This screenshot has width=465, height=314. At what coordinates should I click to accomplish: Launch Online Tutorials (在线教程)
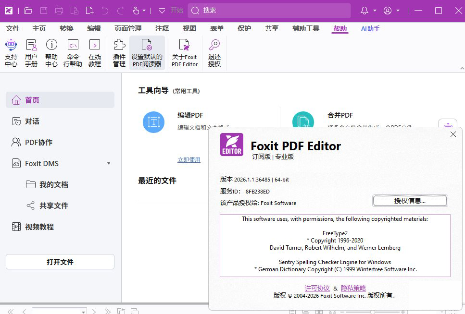click(95, 53)
